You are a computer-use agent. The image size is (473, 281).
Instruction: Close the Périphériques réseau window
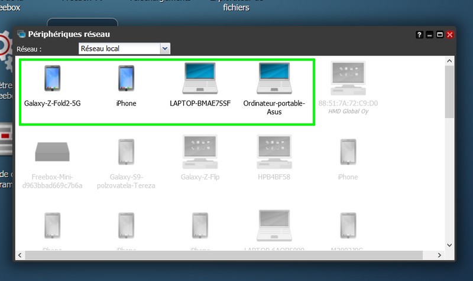pyautogui.click(x=450, y=35)
